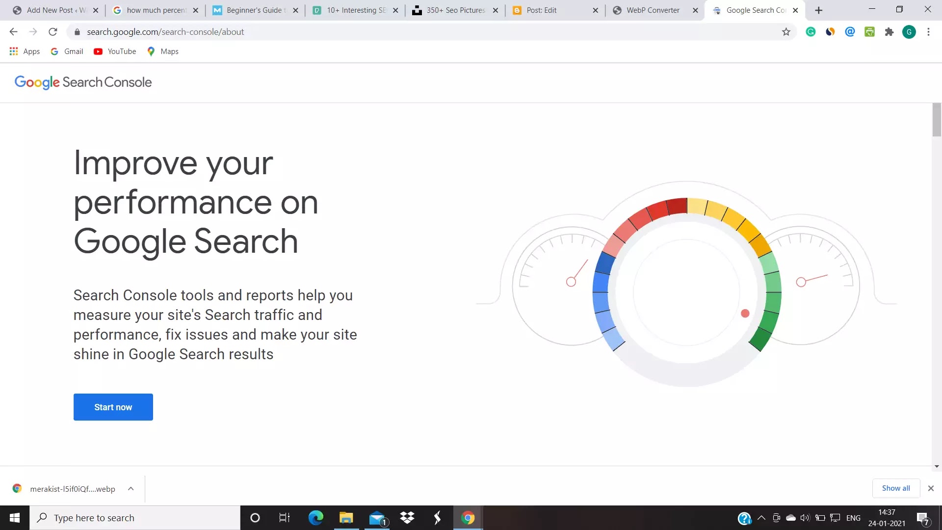Open the Chrome three-dot menu
Image resolution: width=942 pixels, height=530 pixels.
(928, 32)
